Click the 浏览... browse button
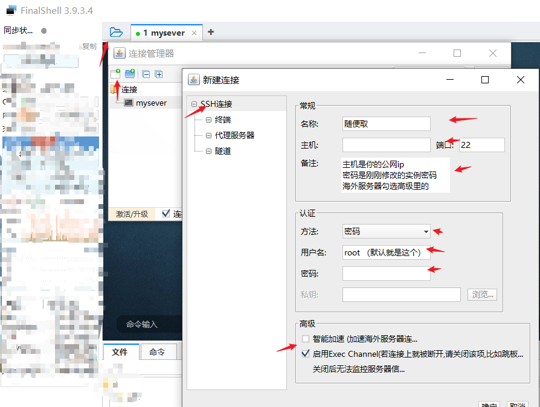The height and width of the screenshot is (407, 540). pos(482,295)
